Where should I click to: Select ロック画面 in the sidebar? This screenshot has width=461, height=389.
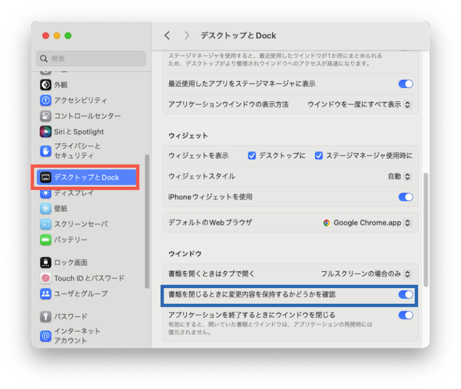[x=71, y=262]
